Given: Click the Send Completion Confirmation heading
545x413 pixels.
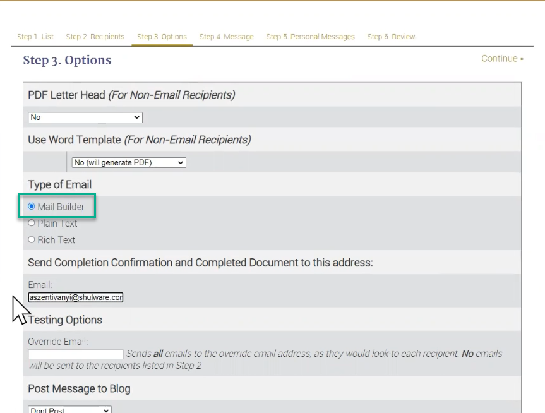Looking at the screenshot, I should coord(200,262).
